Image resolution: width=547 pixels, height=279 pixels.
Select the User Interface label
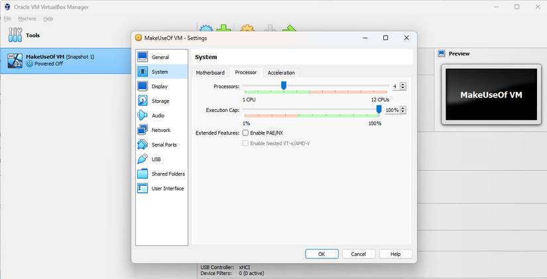click(168, 188)
